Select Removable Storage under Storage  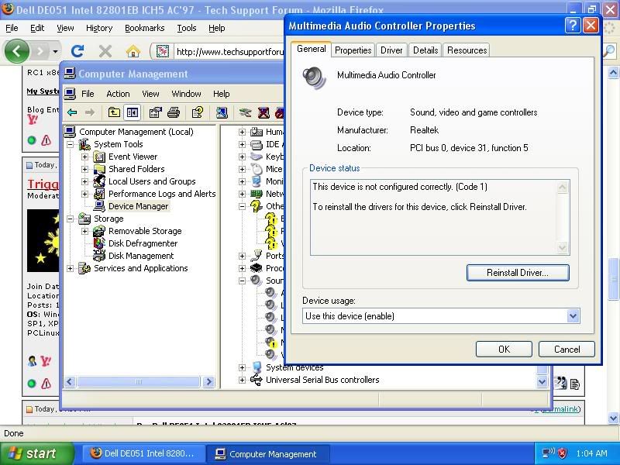coord(145,231)
